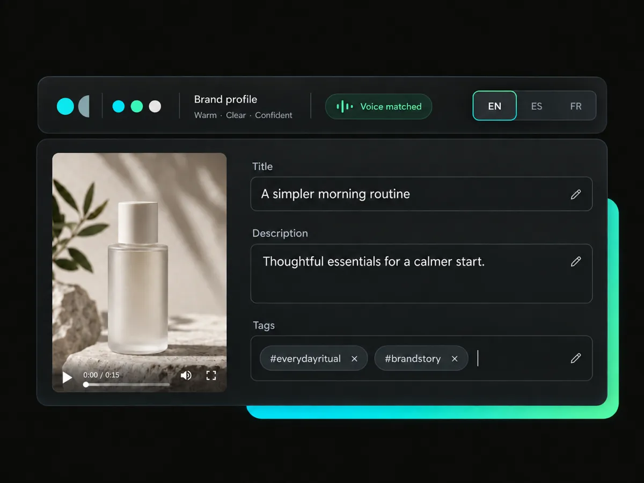The image size is (644, 483).
Task: Select the #everydayritual tag chip
Action: tap(314, 358)
